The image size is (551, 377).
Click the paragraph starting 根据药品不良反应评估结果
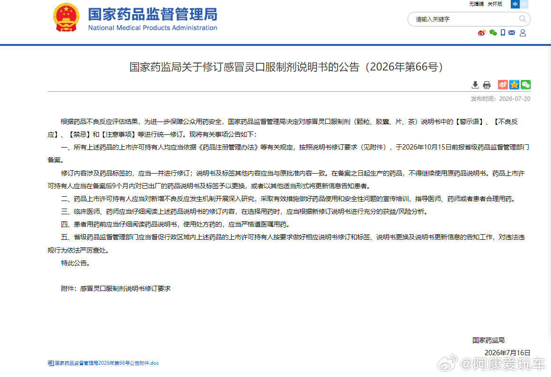(283, 128)
